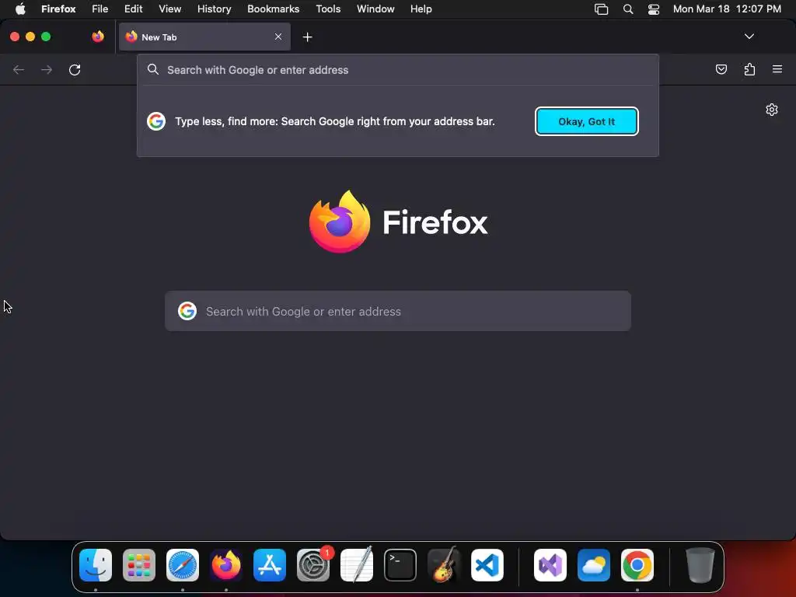Click the page search box with Google logo
Screen dimensions: 796x597
pyautogui.click(x=398, y=311)
